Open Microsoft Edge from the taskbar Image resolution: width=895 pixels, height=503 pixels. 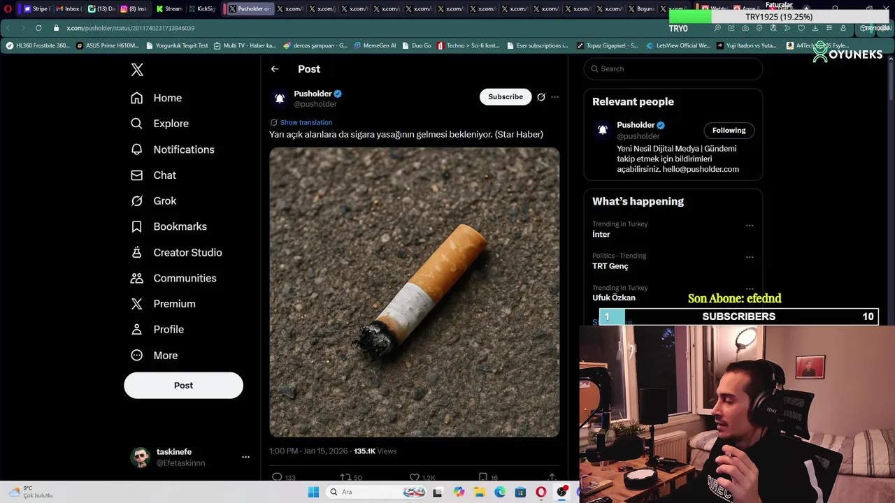[500, 492]
